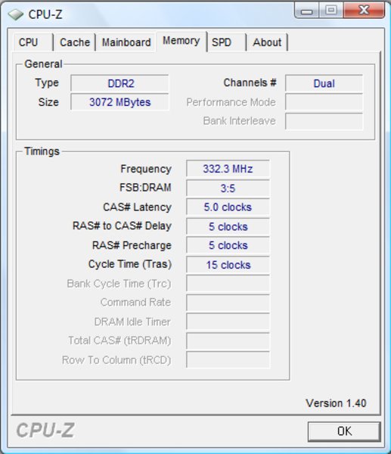Click the OK button

click(344, 431)
